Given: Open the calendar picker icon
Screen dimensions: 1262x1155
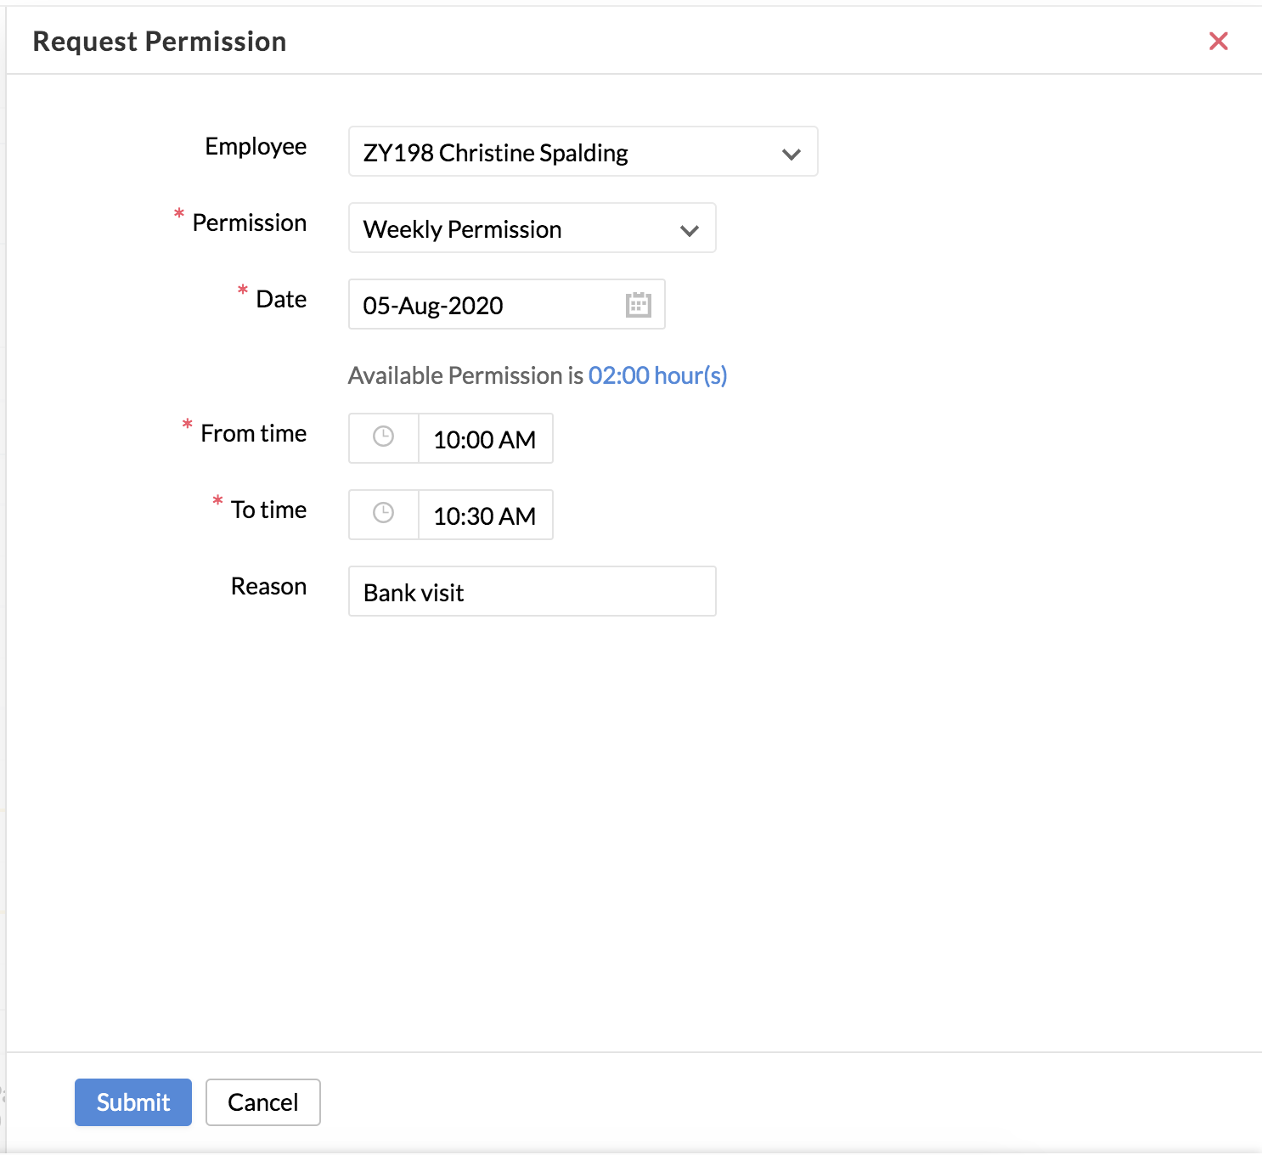Looking at the screenshot, I should pyautogui.click(x=638, y=305).
